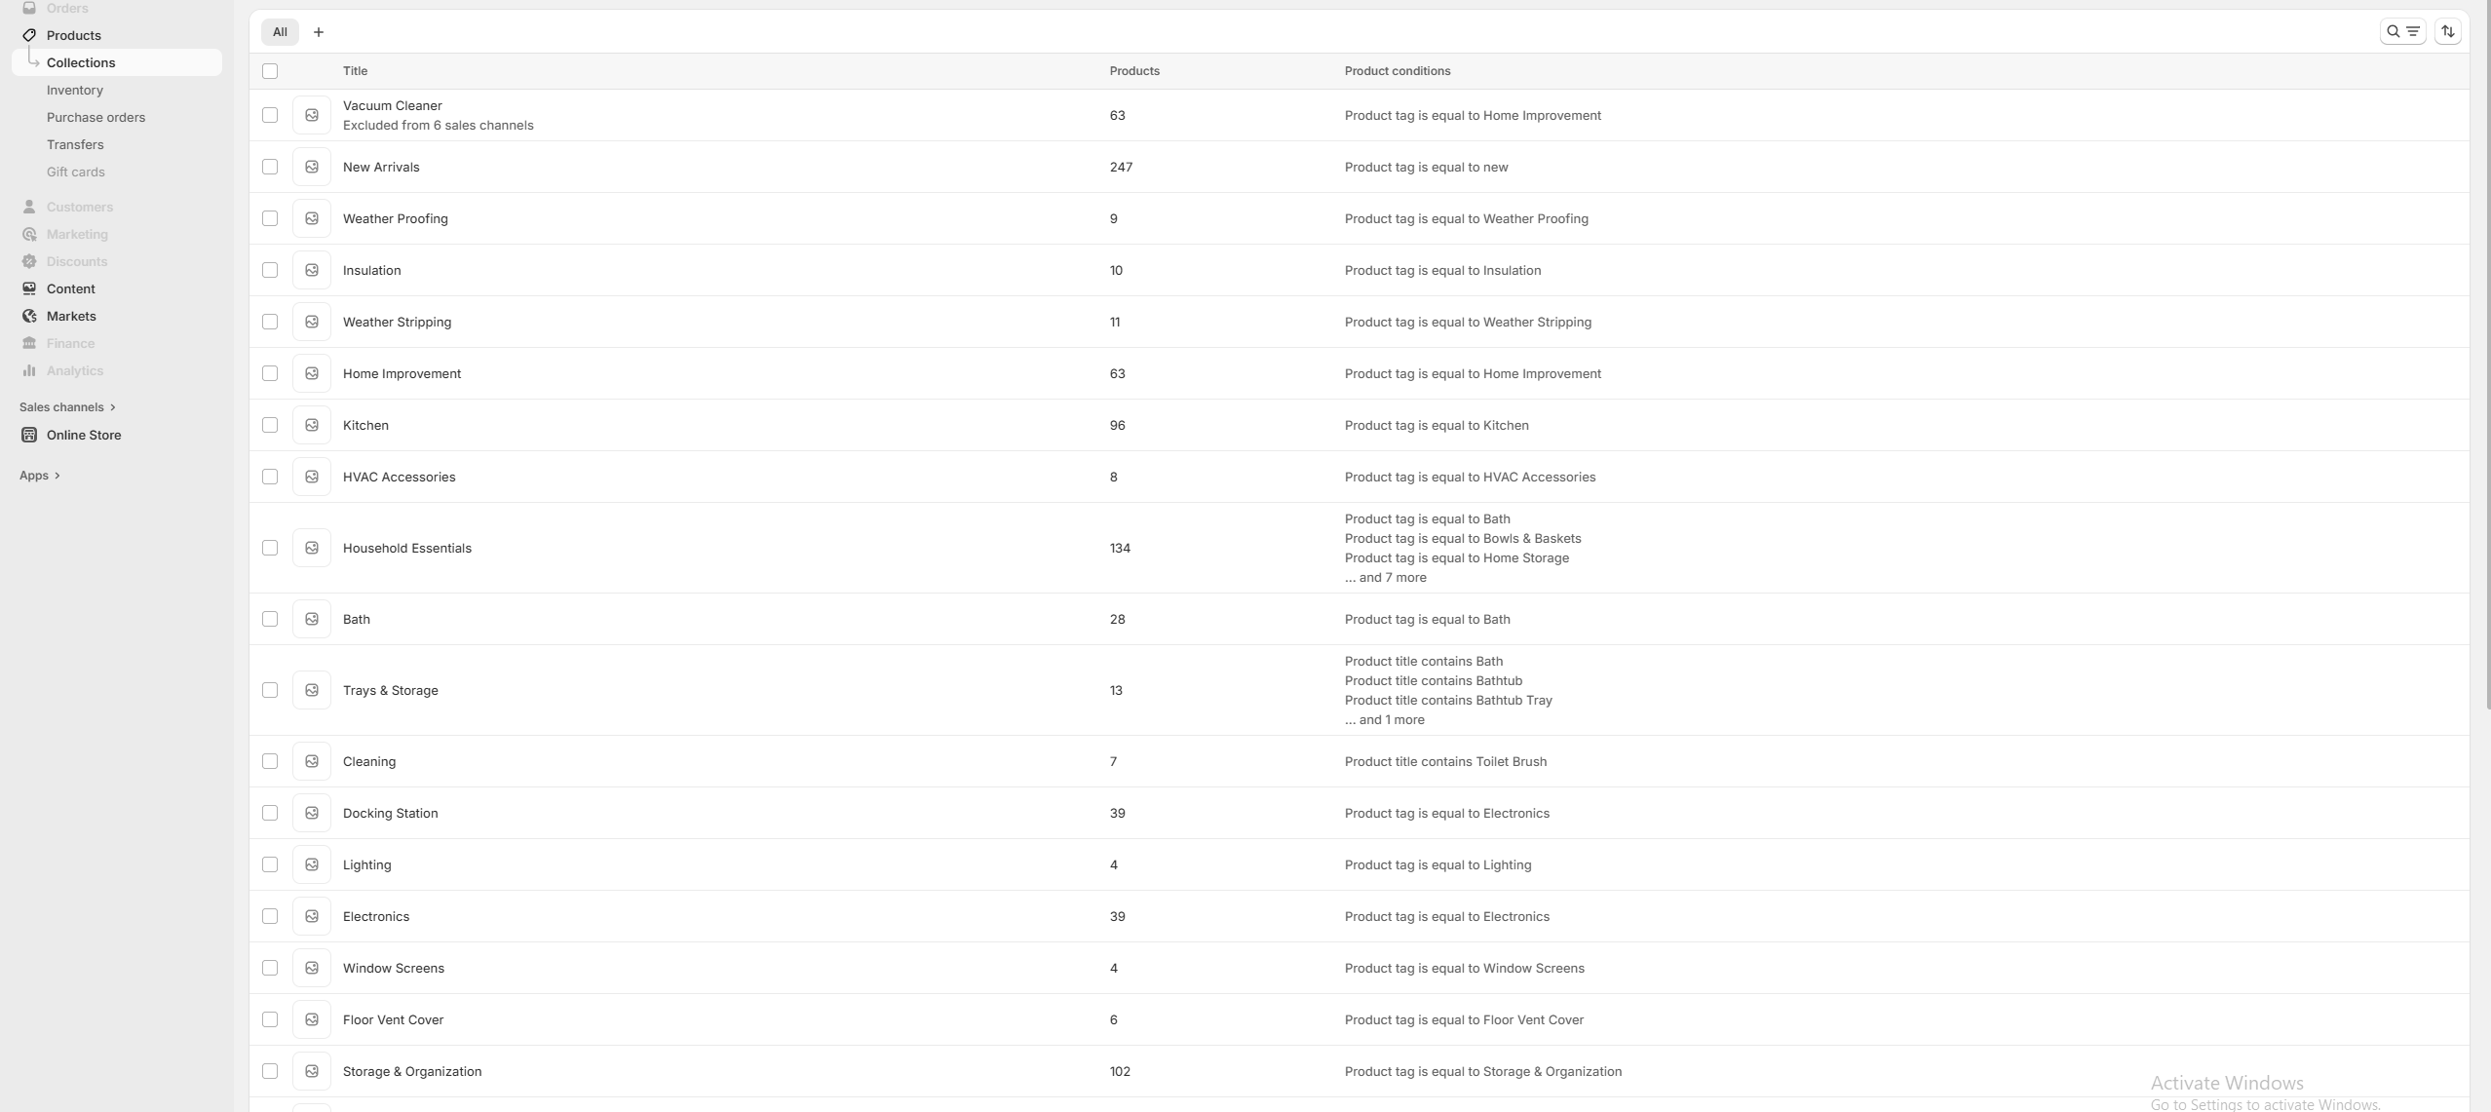Open the Weather Proofing collection
This screenshot has width=2491, height=1112.
(x=396, y=218)
